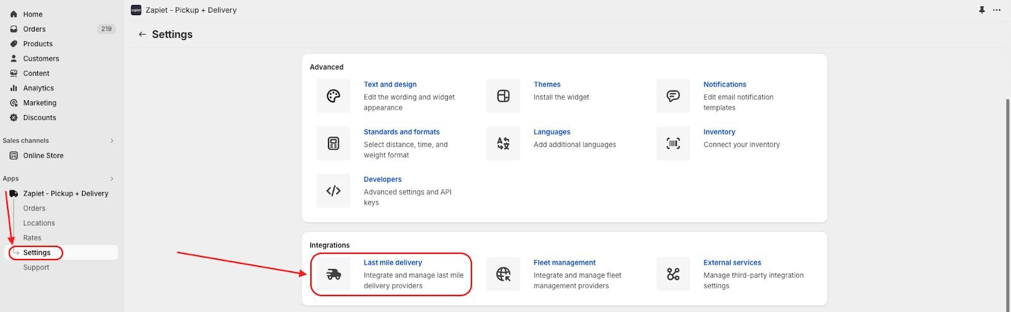Click the Last mile delivery link

click(392, 263)
